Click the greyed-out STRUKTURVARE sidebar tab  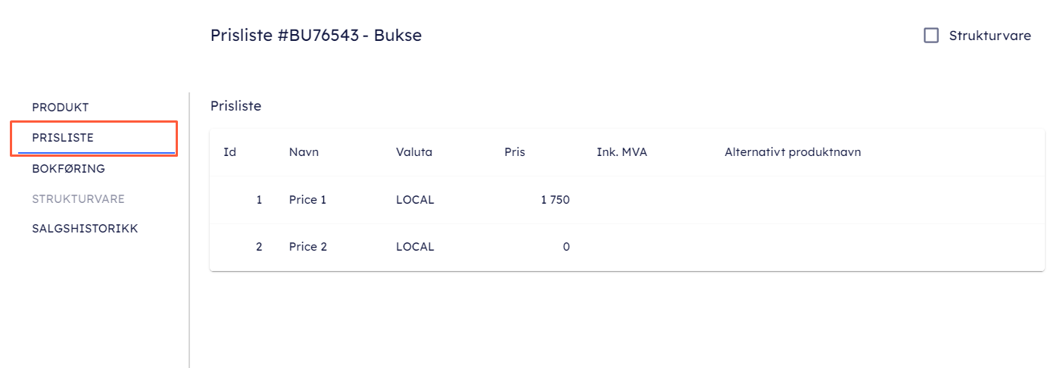click(x=78, y=199)
